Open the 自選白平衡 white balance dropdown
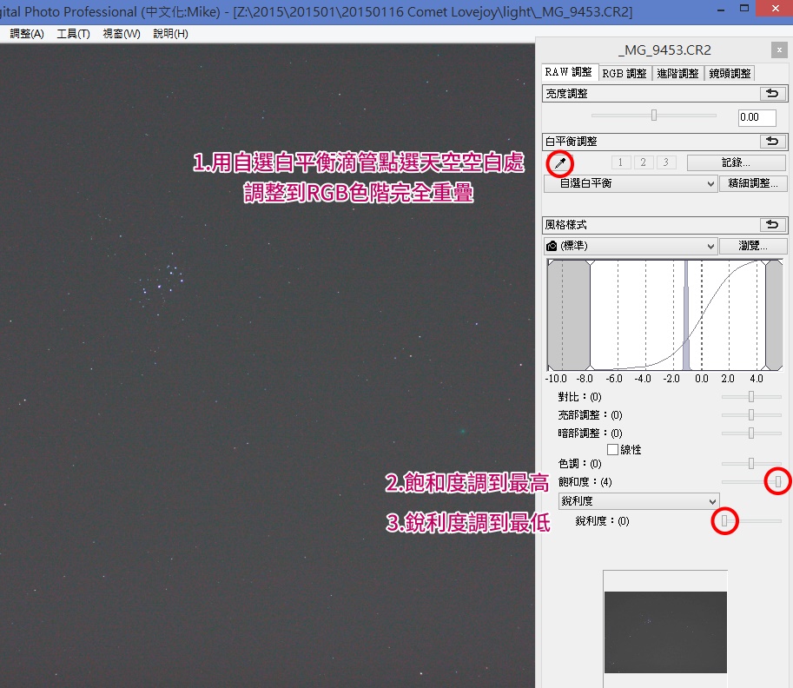The width and height of the screenshot is (793, 688). click(x=631, y=184)
